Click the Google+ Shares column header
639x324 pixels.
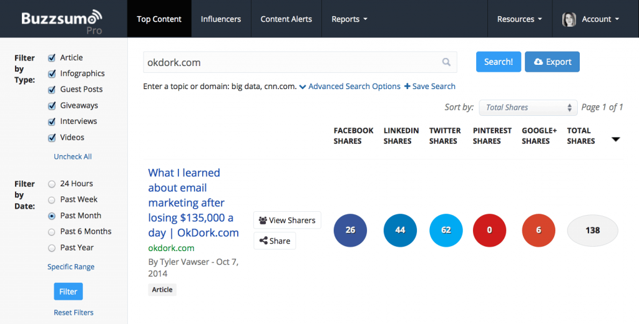[x=539, y=136]
